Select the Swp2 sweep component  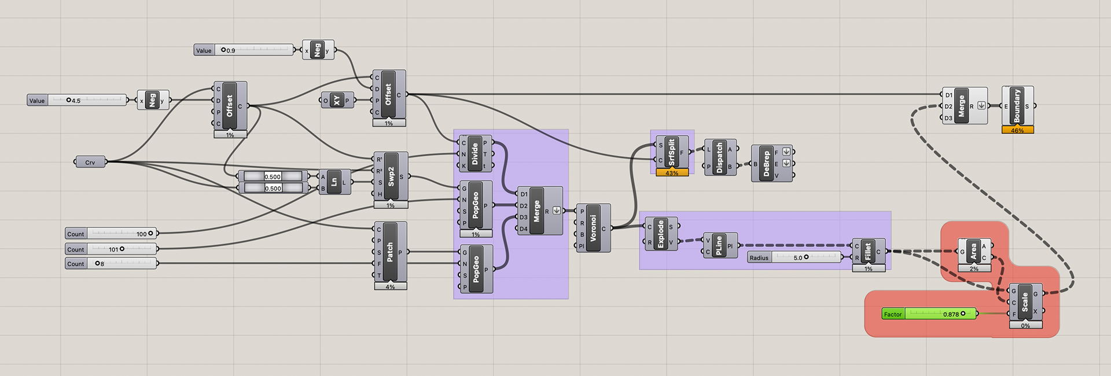pos(391,176)
